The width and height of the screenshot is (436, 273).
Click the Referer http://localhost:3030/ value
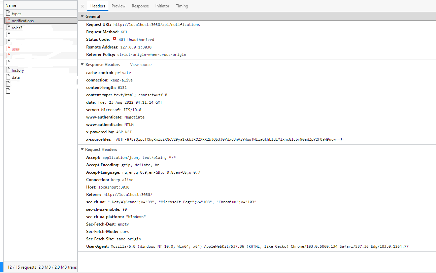click(128, 195)
